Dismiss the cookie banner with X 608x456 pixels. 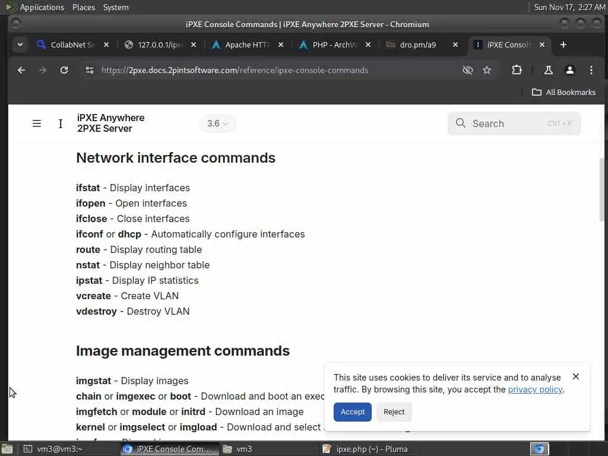[x=576, y=376]
